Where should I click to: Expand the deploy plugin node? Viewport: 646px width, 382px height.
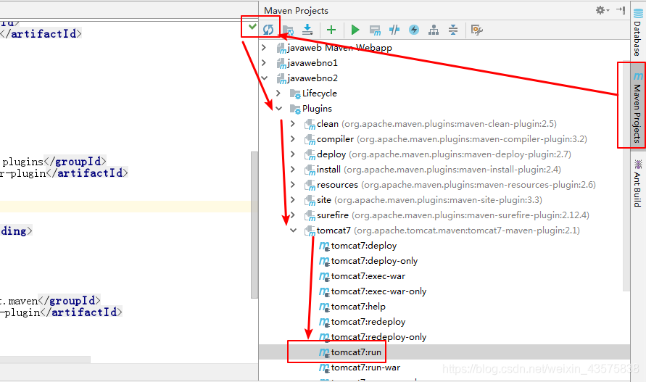click(293, 154)
